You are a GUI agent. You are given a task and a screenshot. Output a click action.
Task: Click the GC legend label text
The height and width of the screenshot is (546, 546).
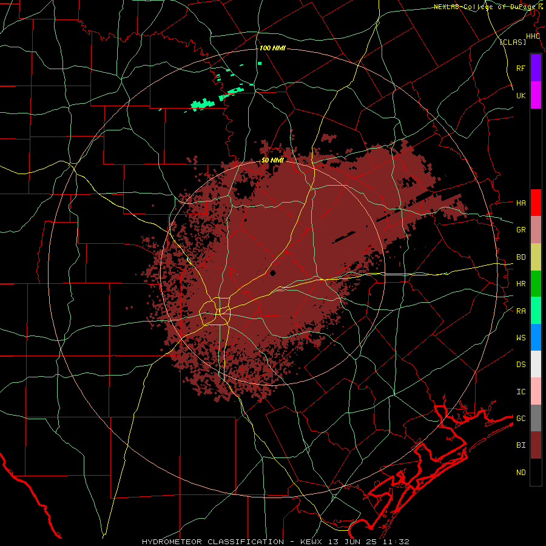[521, 418]
